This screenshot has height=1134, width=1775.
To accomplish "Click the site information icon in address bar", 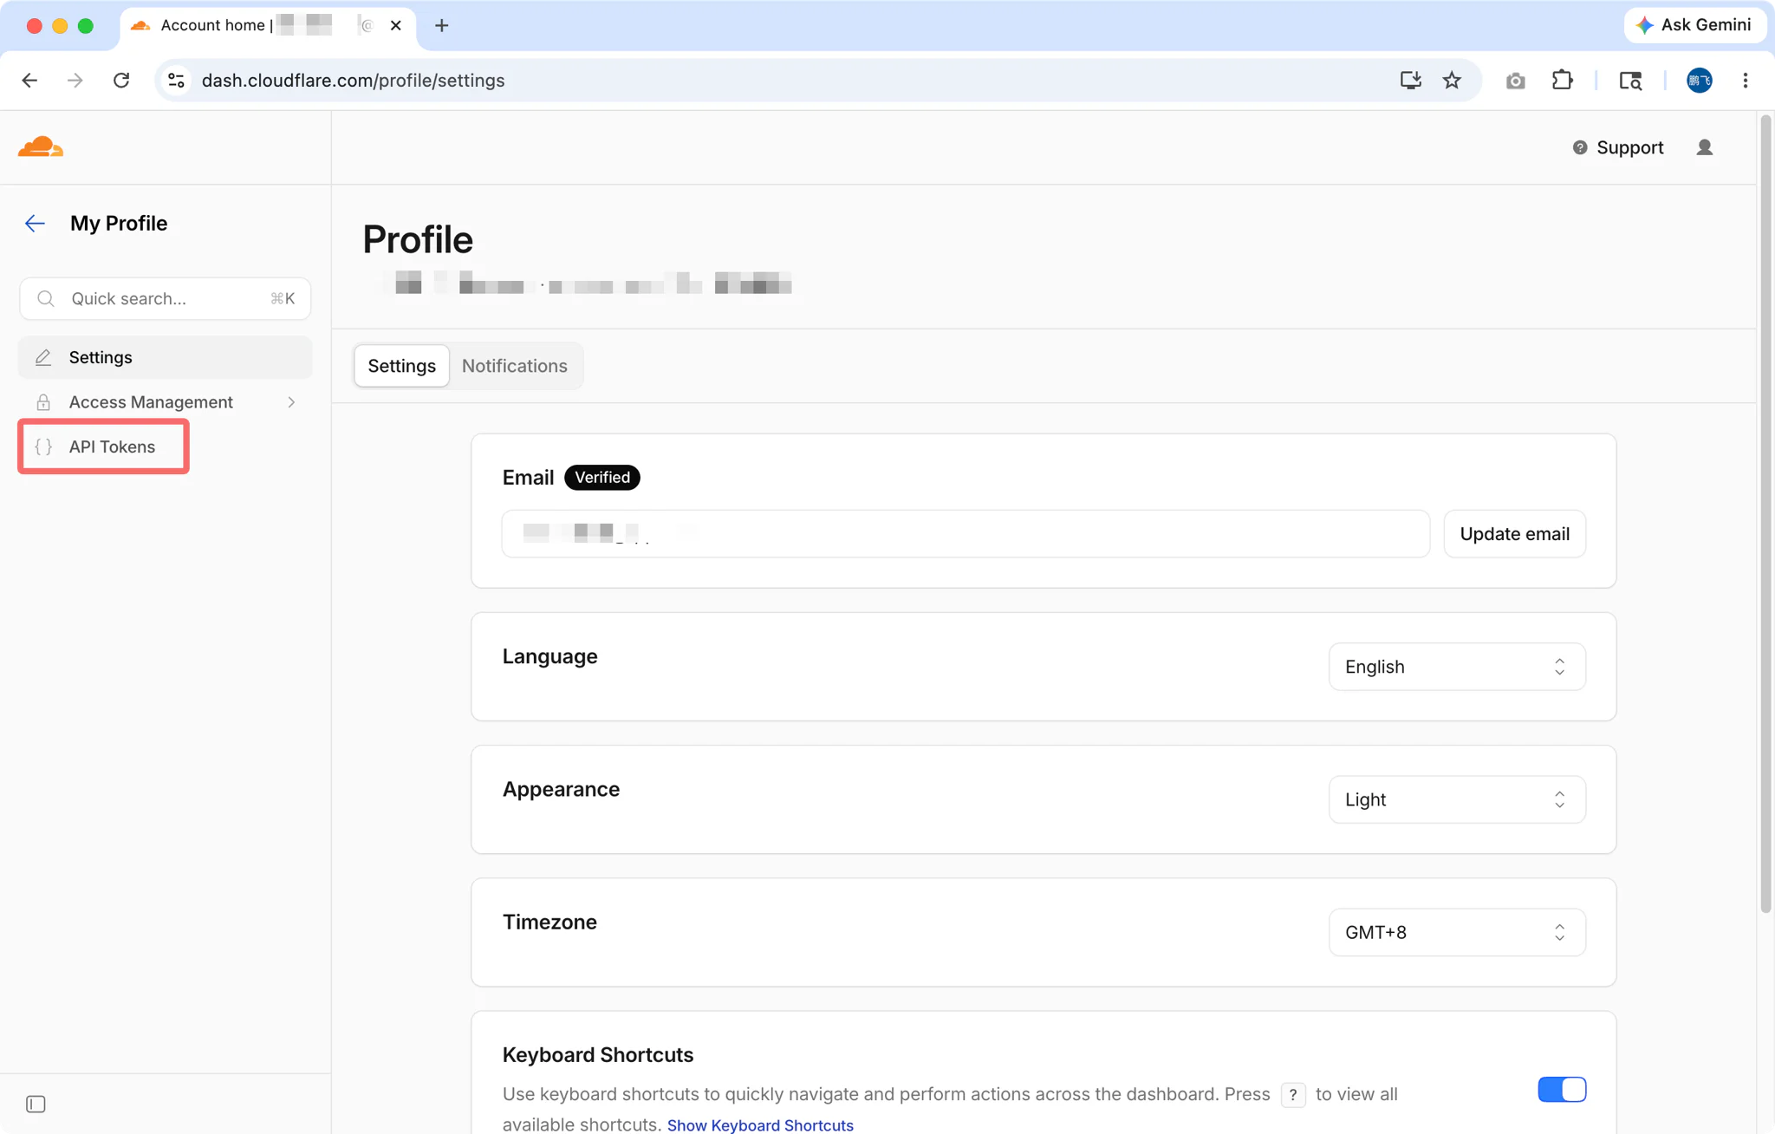I will click(176, 81).
